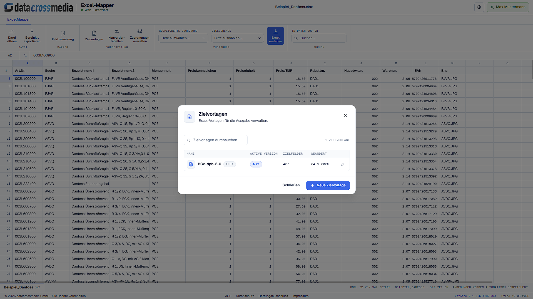Open the Datei öffnen tool
Screen dimensions: 533x299
(12, 36)
